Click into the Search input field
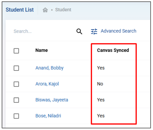This screenshot has height=130, width=153. tap(43, 31)
